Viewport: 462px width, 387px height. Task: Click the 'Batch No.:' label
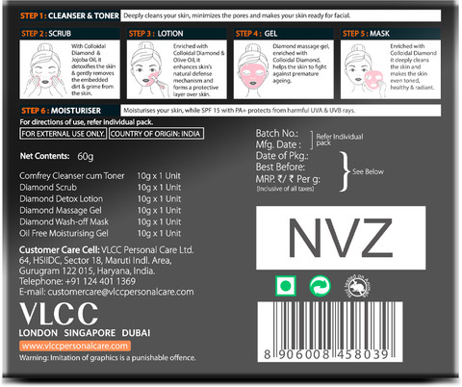[277, 133]
